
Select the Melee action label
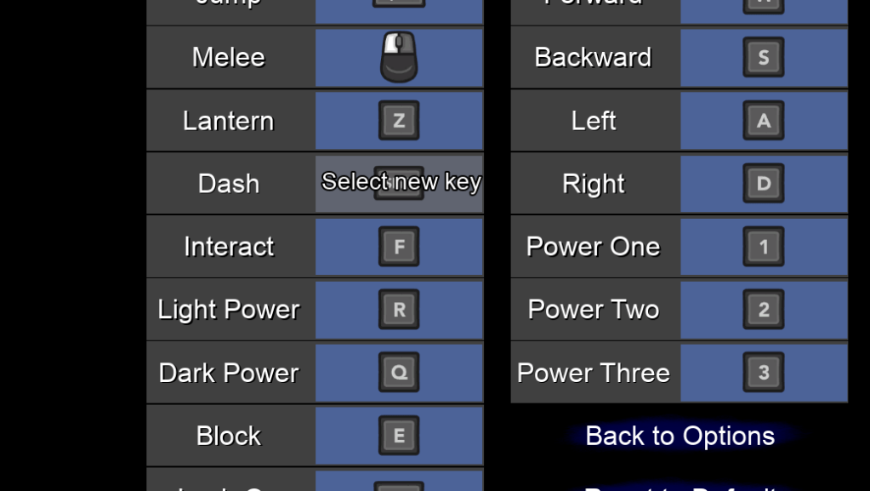coord(229,57)
